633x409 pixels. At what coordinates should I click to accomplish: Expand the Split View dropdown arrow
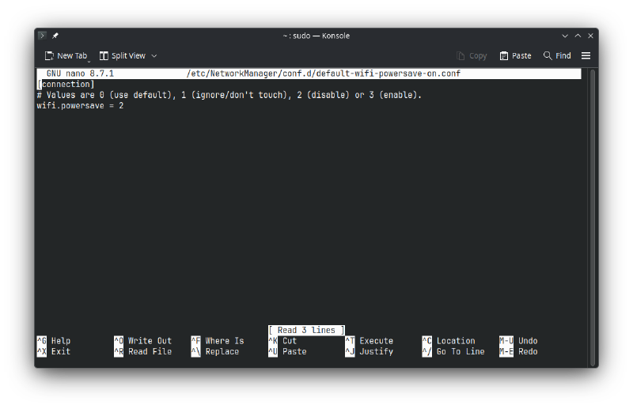pyautogui.click(x=154, y=55)
